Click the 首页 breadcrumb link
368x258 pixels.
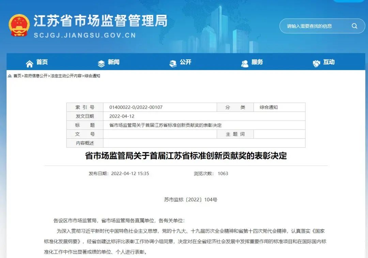point(17,76)
